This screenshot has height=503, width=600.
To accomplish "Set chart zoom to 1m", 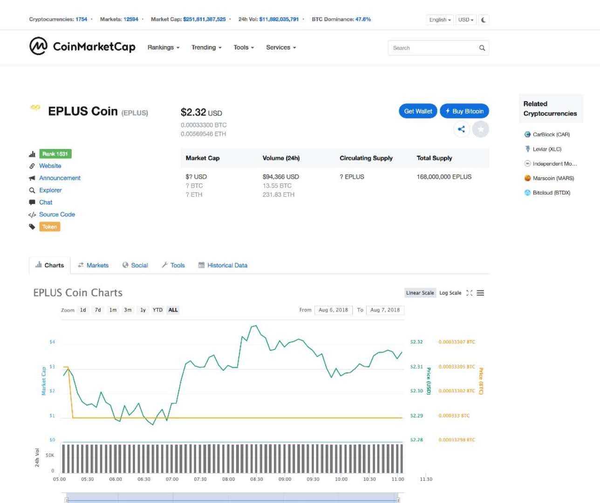I will pyautogui.click(x=113, y=310).
